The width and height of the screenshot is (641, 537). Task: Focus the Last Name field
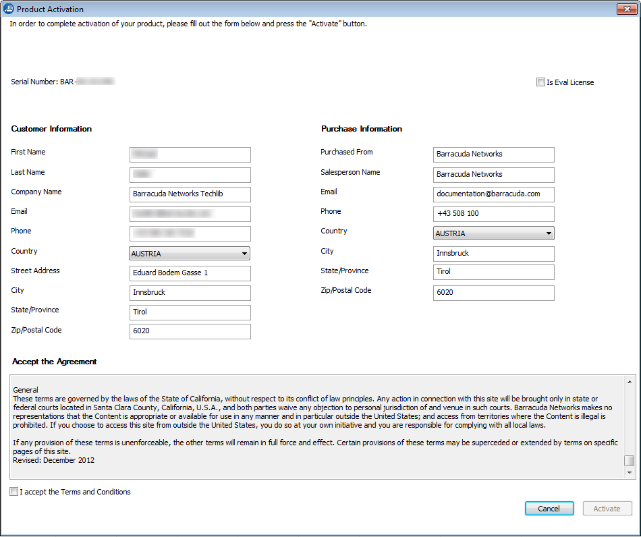pyautogui.click(x=190, y=175)
